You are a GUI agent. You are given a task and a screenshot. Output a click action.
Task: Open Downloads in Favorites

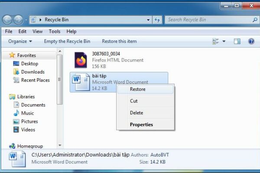(x=33, y=72)
